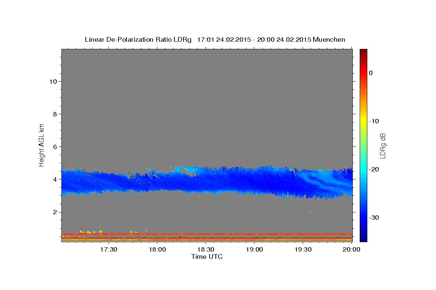Click the height axis label '2'

coord(55,212)
